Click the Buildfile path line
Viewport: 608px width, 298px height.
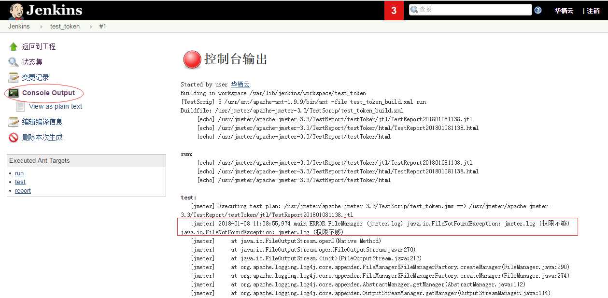(x=292, y=111)
